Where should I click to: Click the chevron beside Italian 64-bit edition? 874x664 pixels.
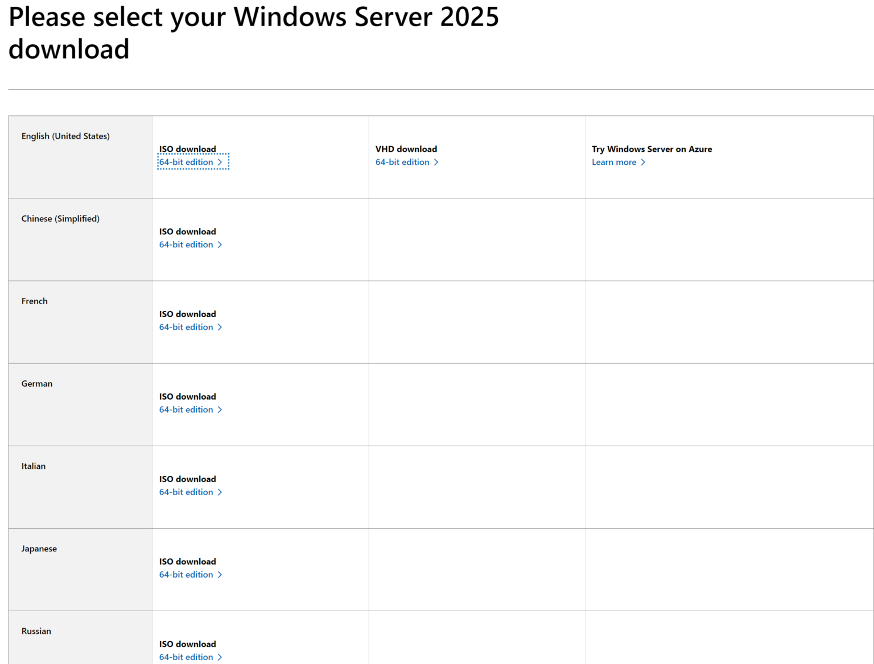click(220, 492)
